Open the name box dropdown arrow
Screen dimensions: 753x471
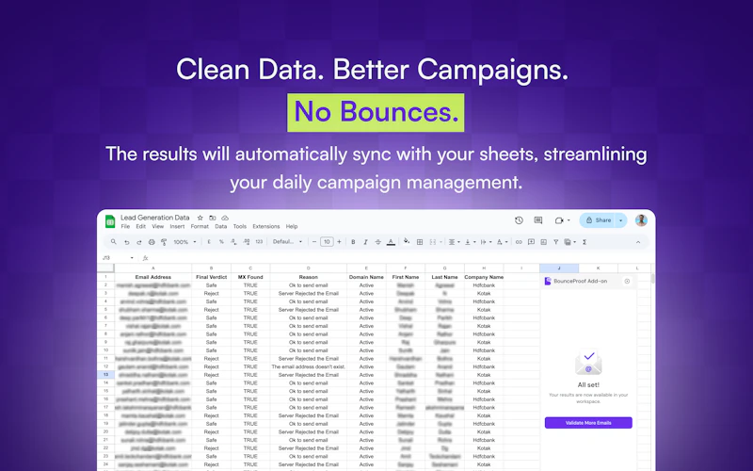pyautogui.click(x=132, y=258)
